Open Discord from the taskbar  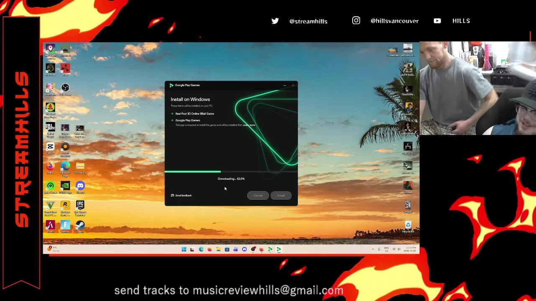point(245,250)
